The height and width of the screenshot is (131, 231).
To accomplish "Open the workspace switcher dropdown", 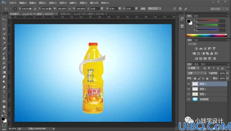I will tap(219, 9).
